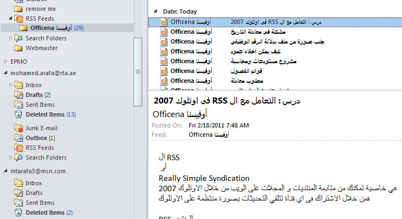This screenshot has width=402, height=219.
Task: Collapse the mtarafa3@msn.com account
Action: click(5, 171)
